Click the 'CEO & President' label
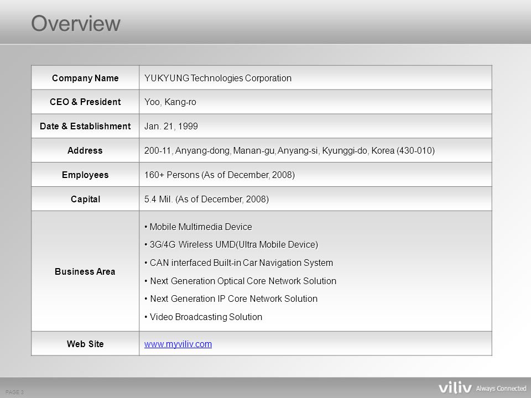This screenshot has height=398, width=531. (85, 102)
